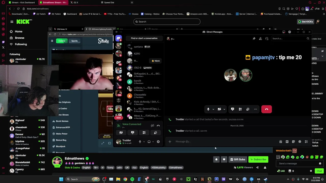
Task: Hang up the call with red button
Action: (x=266, y=109)
